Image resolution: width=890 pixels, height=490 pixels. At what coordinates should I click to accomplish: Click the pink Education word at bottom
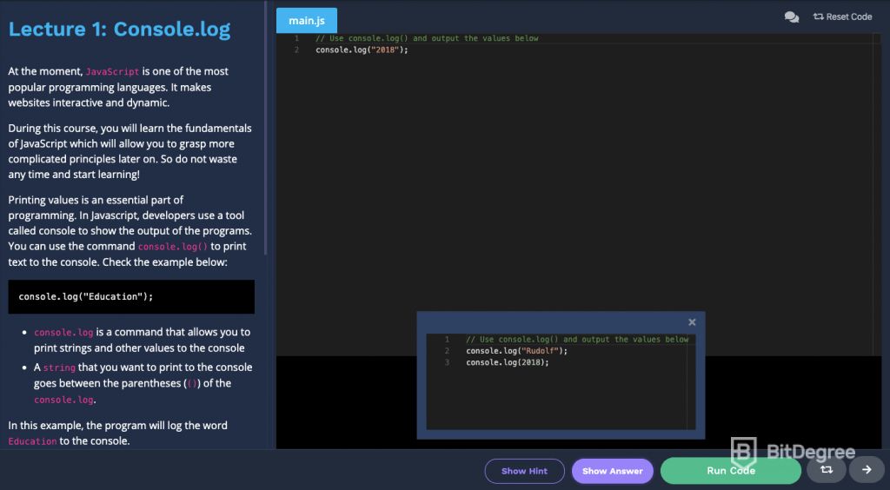tap(32, 441)
